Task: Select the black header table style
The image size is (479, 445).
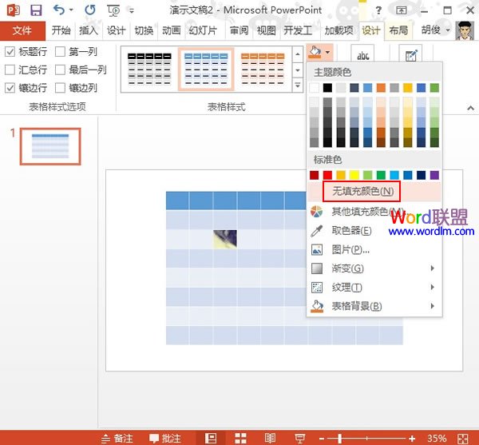Action: pyautogui.click(x=149, y=69)
